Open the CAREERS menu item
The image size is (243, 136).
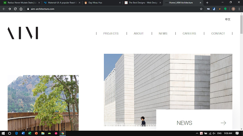(189, 33)
